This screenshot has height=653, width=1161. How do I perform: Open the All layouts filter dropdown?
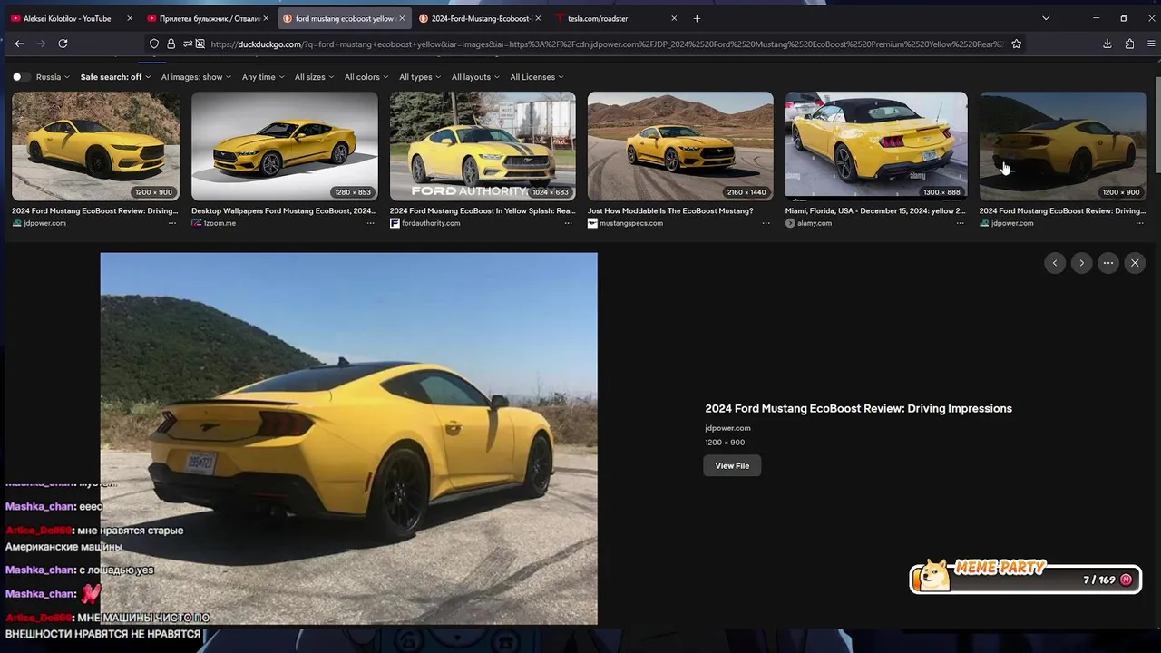(475, 77)
